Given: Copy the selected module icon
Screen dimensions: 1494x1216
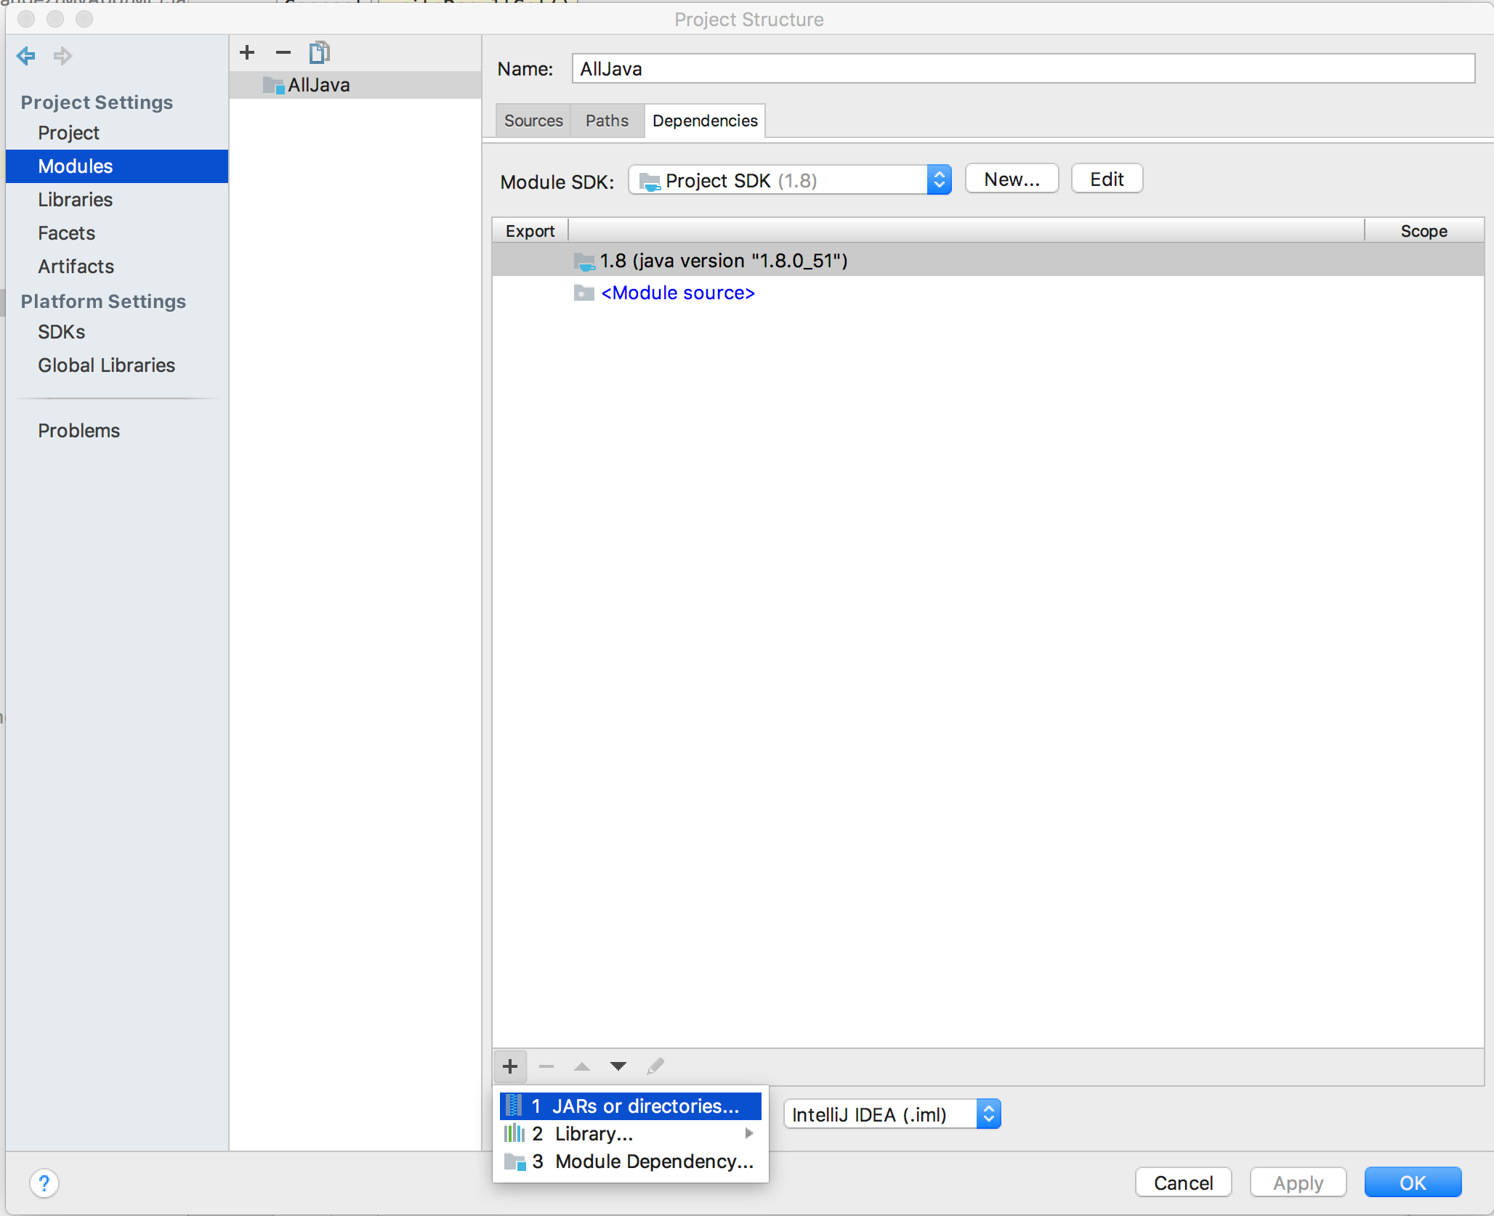Looking at the screenshot, I should click(x=320, y=52).
